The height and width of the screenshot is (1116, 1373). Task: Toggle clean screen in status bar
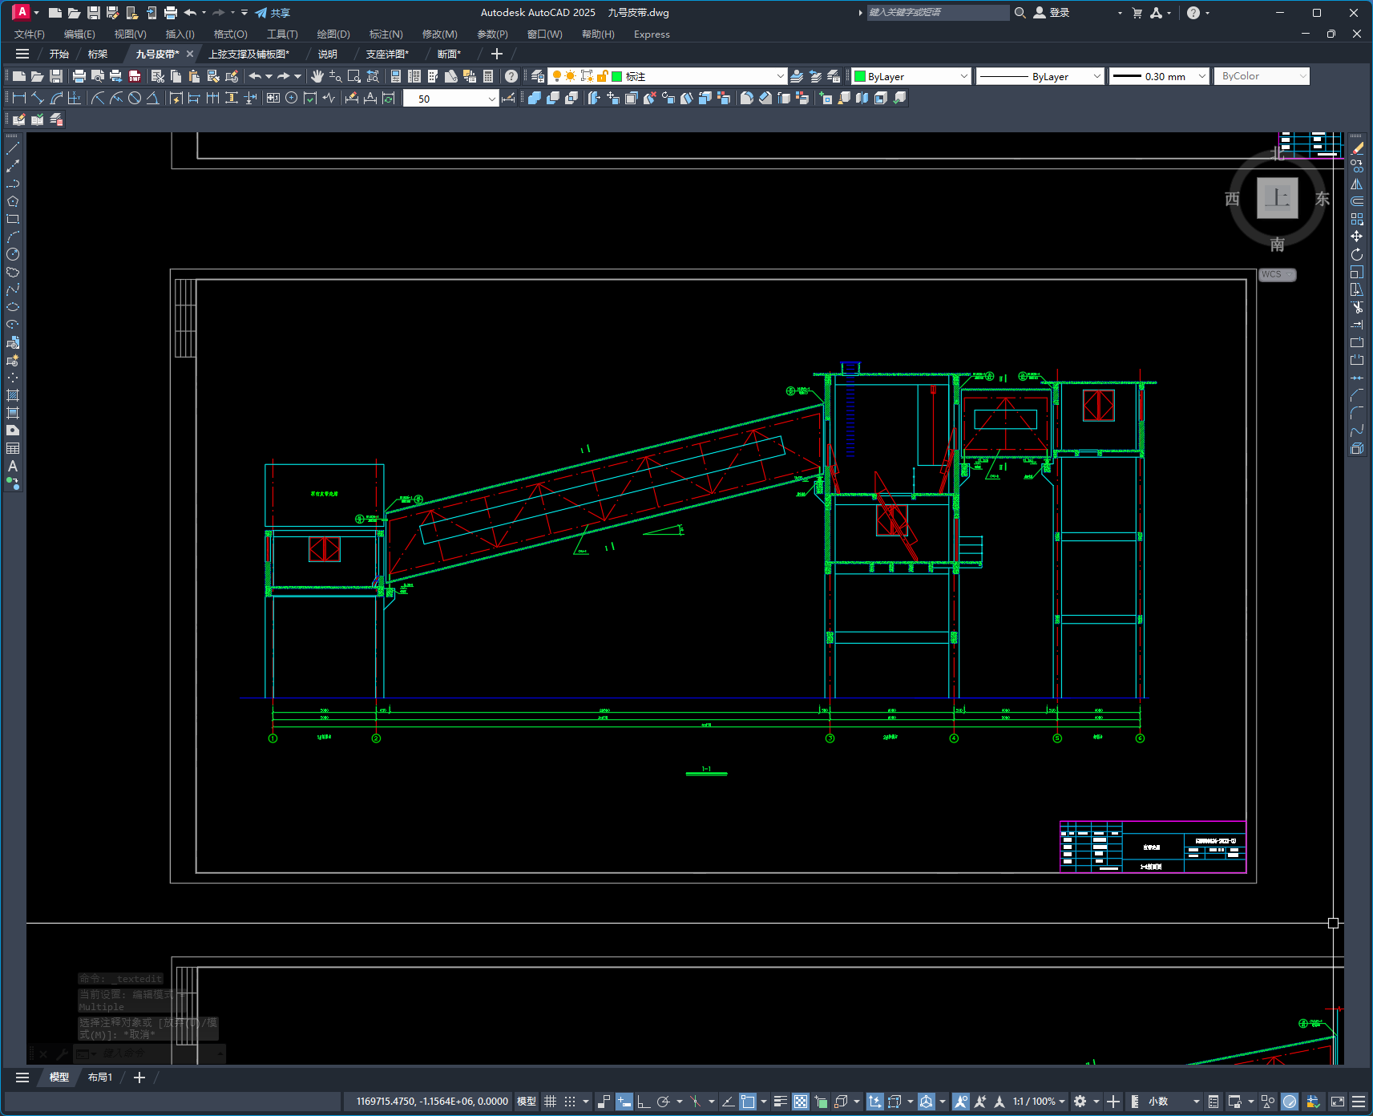point(1338,1102)
